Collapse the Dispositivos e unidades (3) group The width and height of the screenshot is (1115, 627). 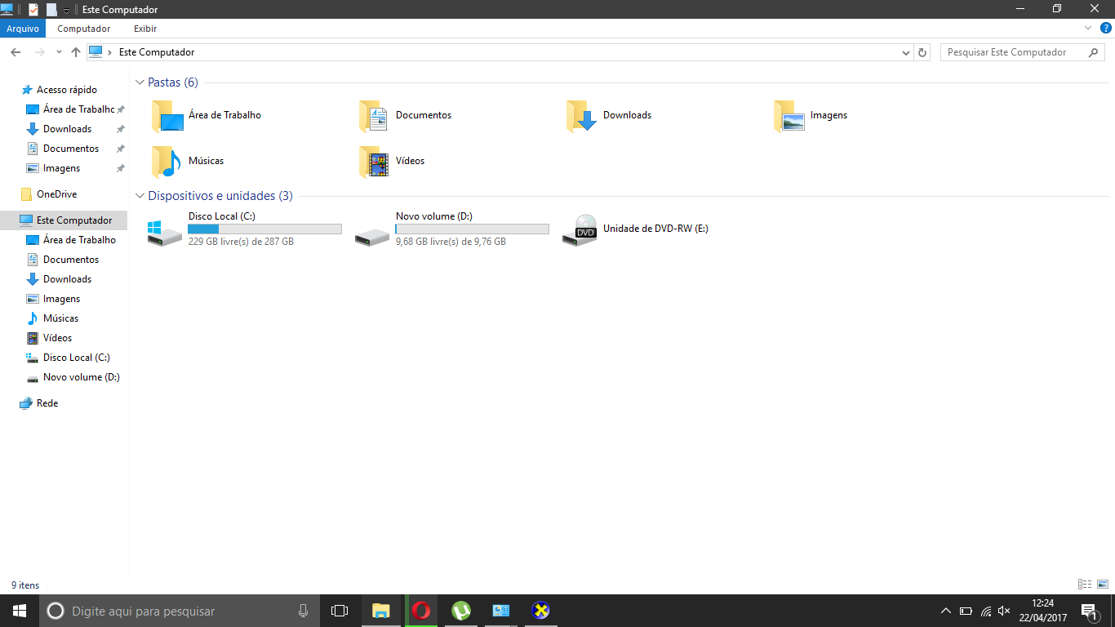140,196
